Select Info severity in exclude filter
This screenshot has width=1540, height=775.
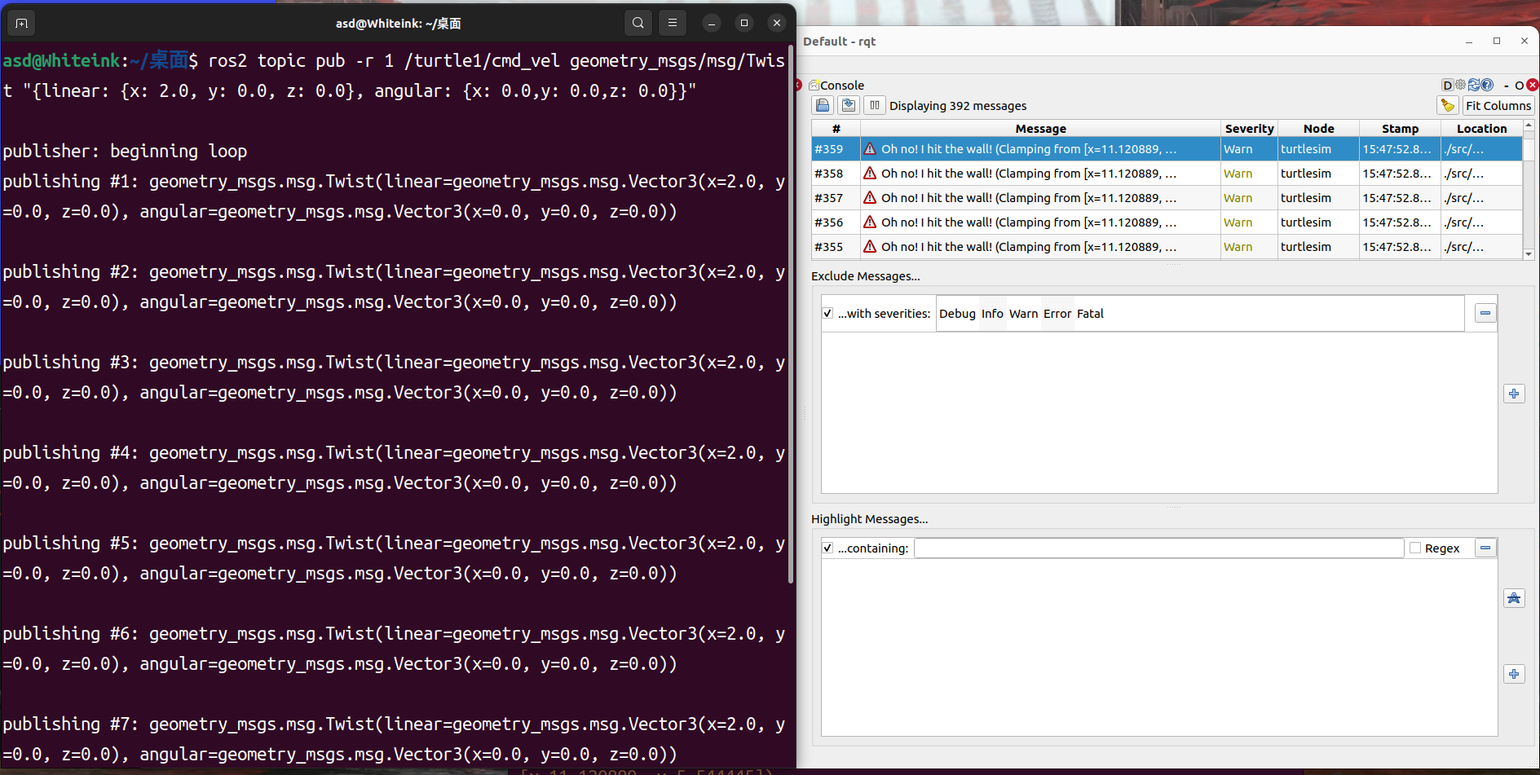pos(992,314)
